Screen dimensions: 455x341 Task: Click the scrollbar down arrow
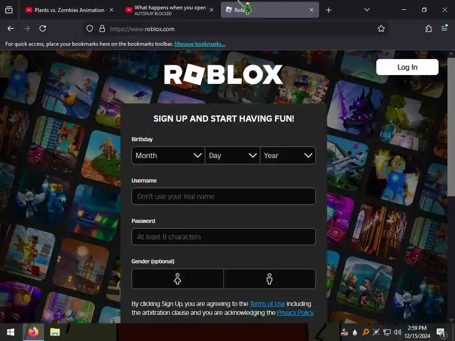[x=451, y=320]
